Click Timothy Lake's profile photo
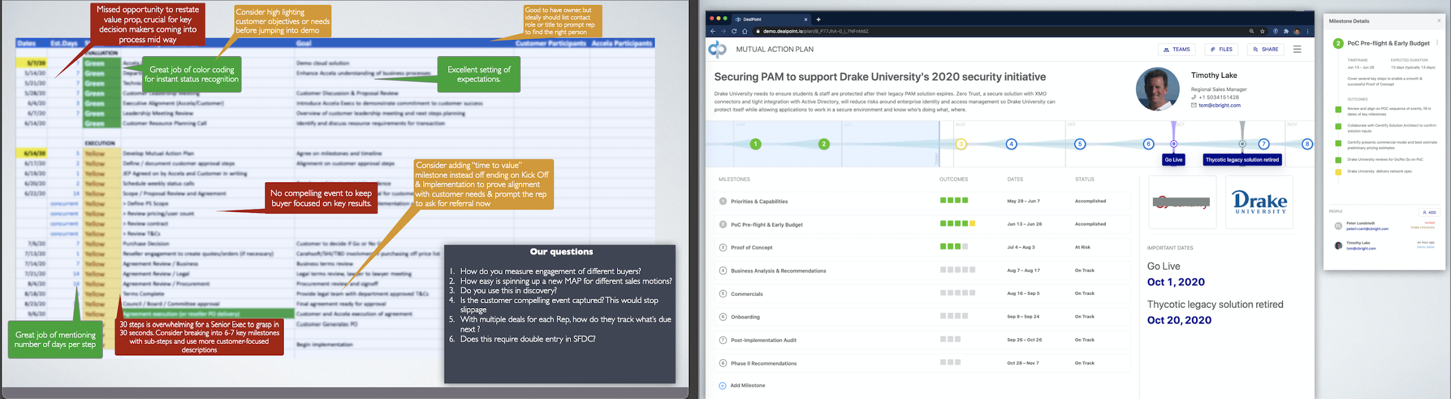1451x399 pixels. pyautogui.click(x=1157, y=89)
